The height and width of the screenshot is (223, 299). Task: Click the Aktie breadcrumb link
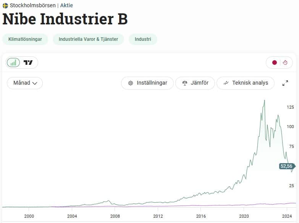click(x=66, y=6)
